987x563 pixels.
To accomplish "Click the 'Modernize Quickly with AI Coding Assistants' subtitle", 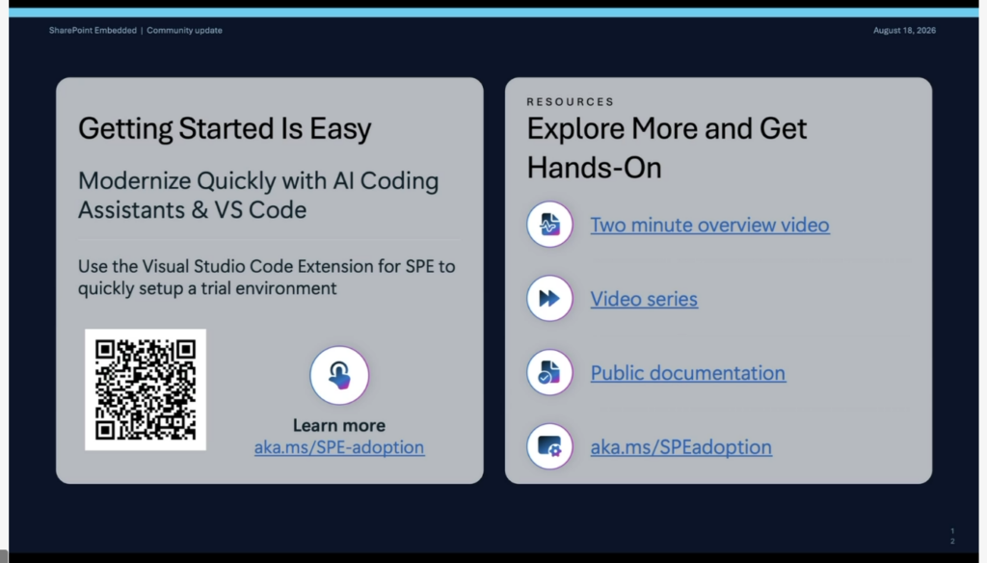I will [258, 196].
